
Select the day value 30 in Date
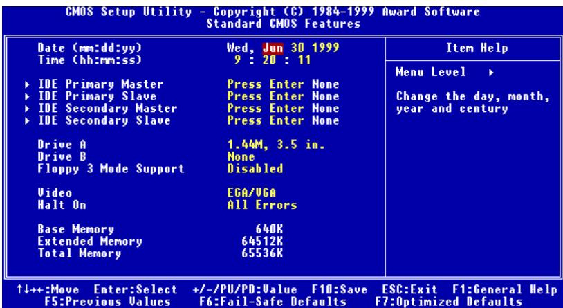pos(297,48)
